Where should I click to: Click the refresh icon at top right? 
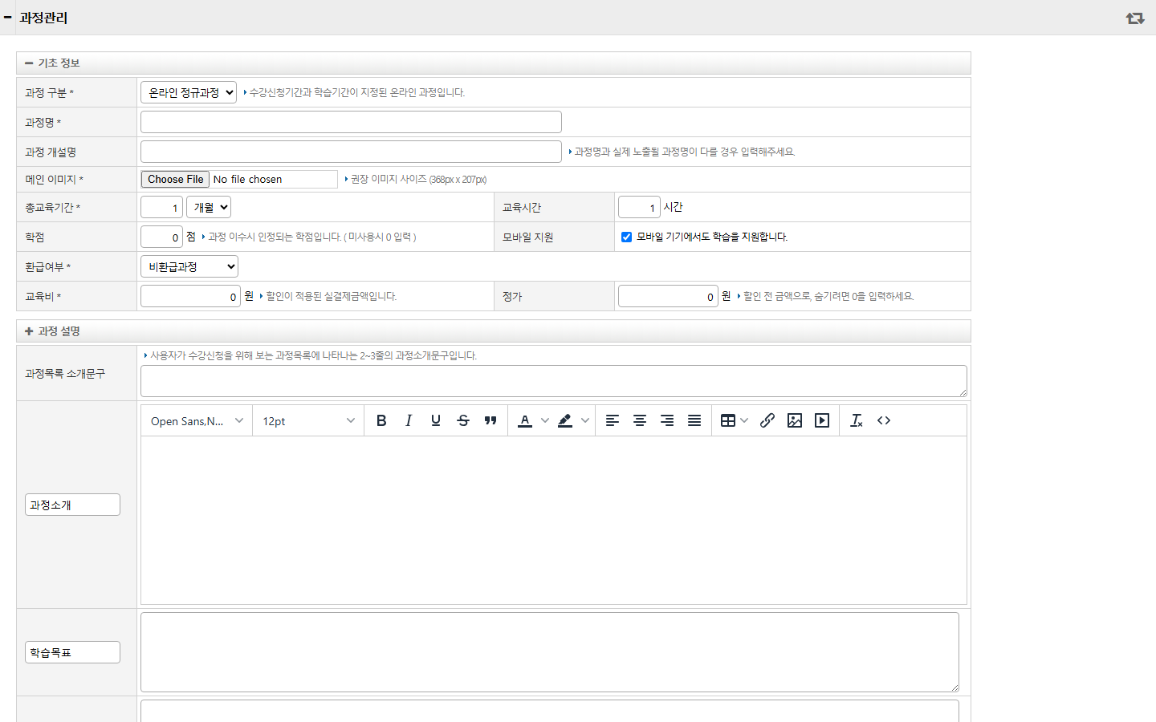tap(1135, 18)
